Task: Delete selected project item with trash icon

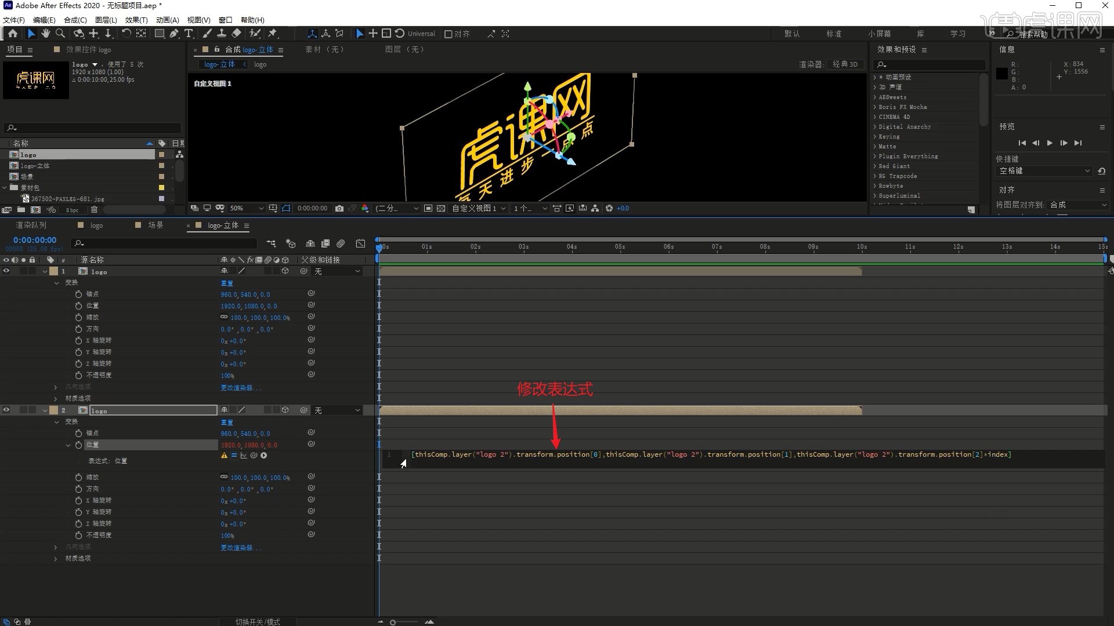Action: click(95, 210)
